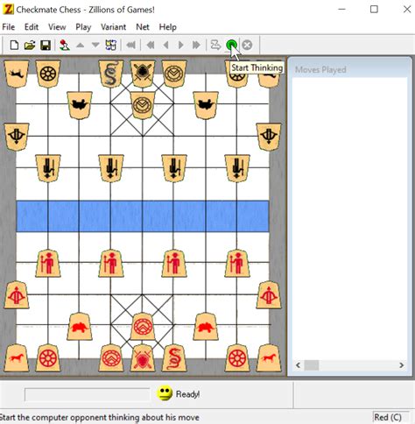The height and width of the screenshot is (424, 415).
Task: Open the Variant menu
Action: coord(113,27)
